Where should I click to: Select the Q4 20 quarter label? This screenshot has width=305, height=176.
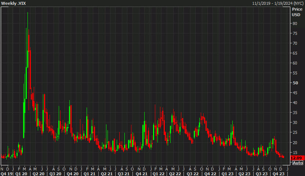click(x=73, y=174)
